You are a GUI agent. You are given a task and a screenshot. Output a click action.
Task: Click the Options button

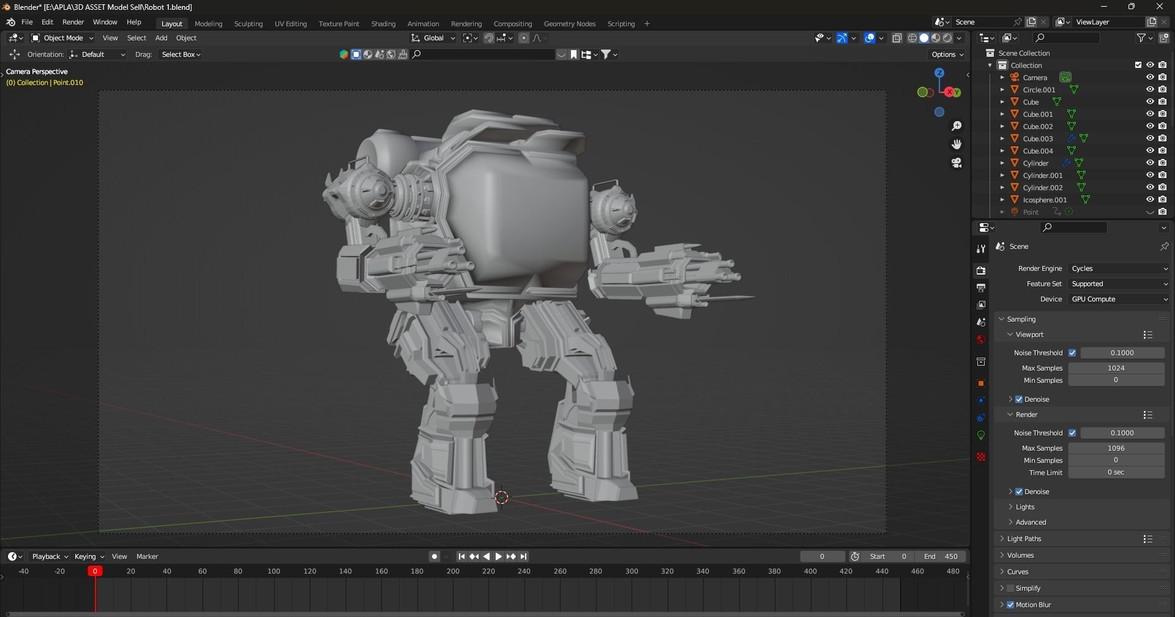947,54
